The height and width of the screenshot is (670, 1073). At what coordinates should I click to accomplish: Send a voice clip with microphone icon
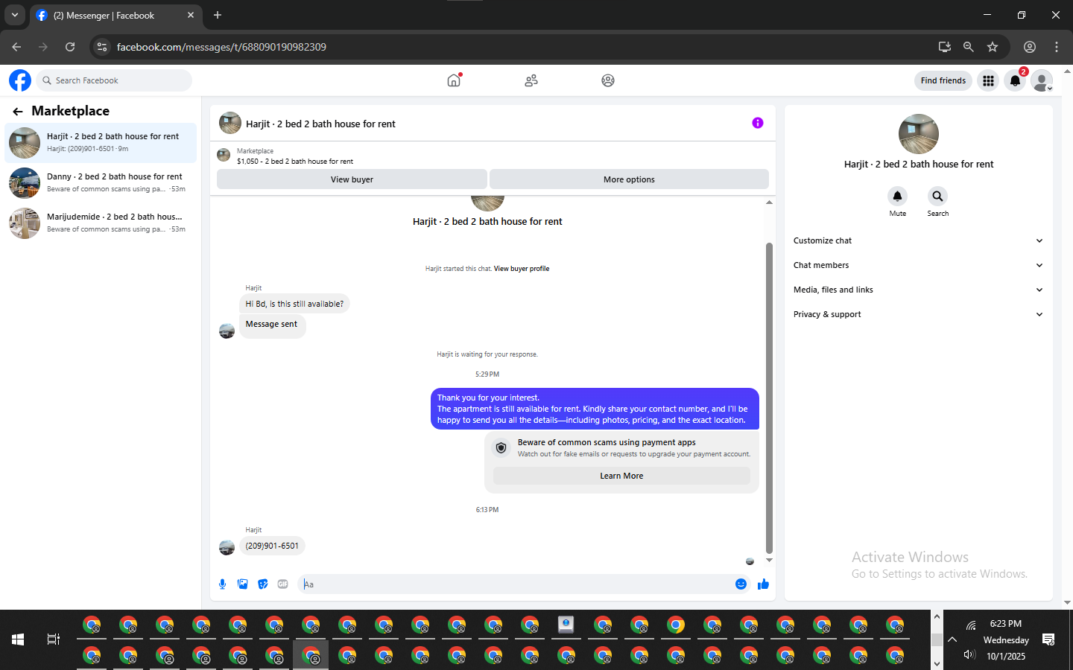coord(223,584)
